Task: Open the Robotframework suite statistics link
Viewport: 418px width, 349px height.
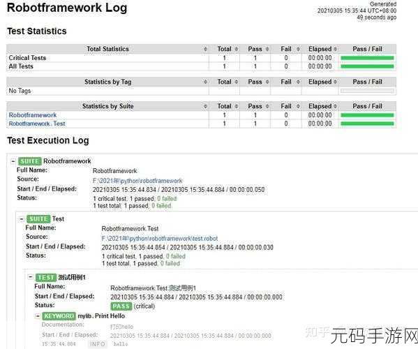Action: [x=33, y=115]
